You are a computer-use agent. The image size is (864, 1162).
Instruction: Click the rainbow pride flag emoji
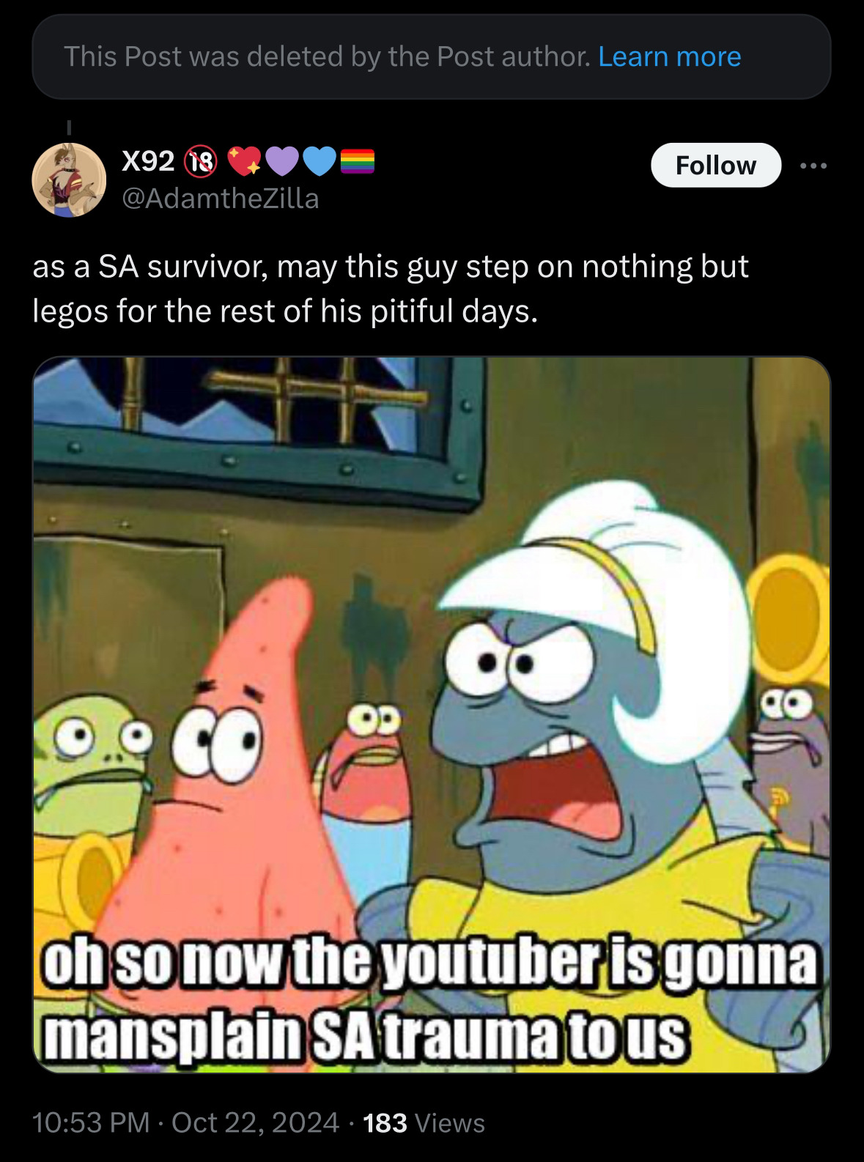[357, 162]
